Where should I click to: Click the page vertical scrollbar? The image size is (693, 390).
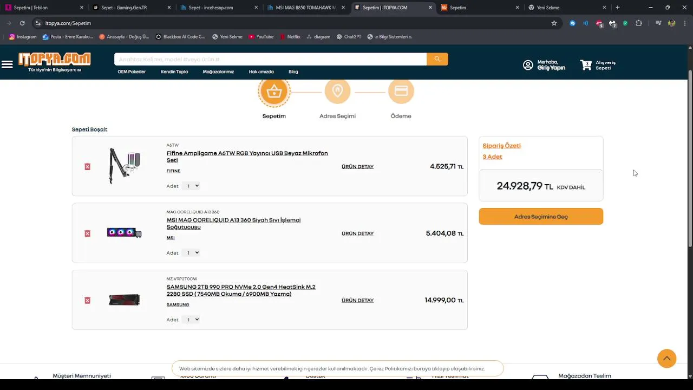(x=690, y=159)
